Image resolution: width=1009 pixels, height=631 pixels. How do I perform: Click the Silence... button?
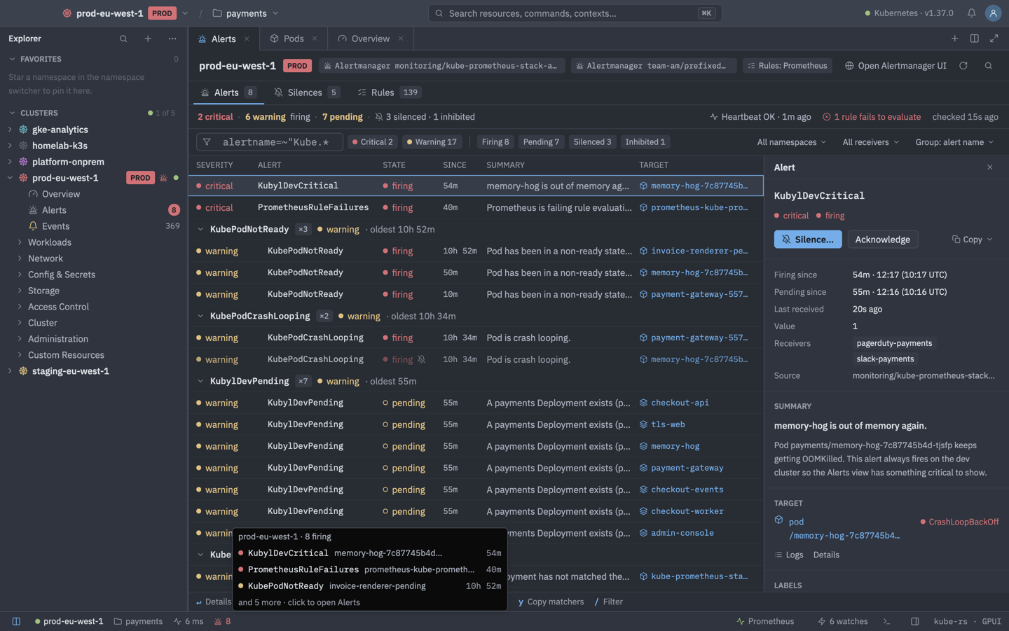tap(808, 240)
